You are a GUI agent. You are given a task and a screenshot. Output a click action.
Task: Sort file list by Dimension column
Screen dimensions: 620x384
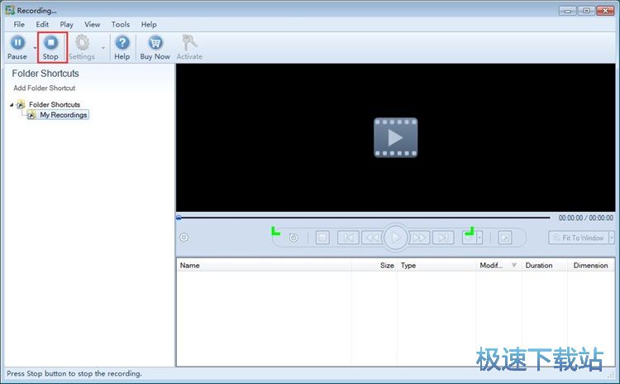coord(591,265)
